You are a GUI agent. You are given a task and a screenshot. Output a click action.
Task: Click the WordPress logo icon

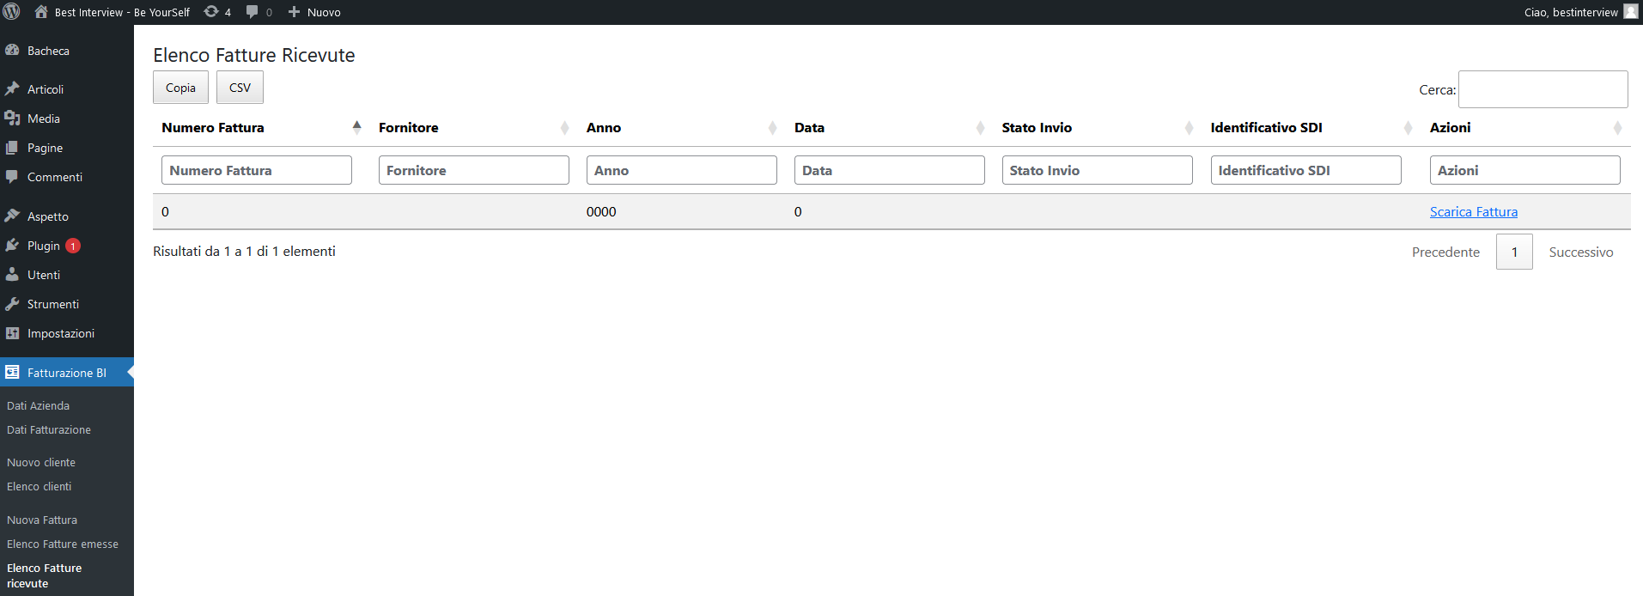[x=12, y=12]
